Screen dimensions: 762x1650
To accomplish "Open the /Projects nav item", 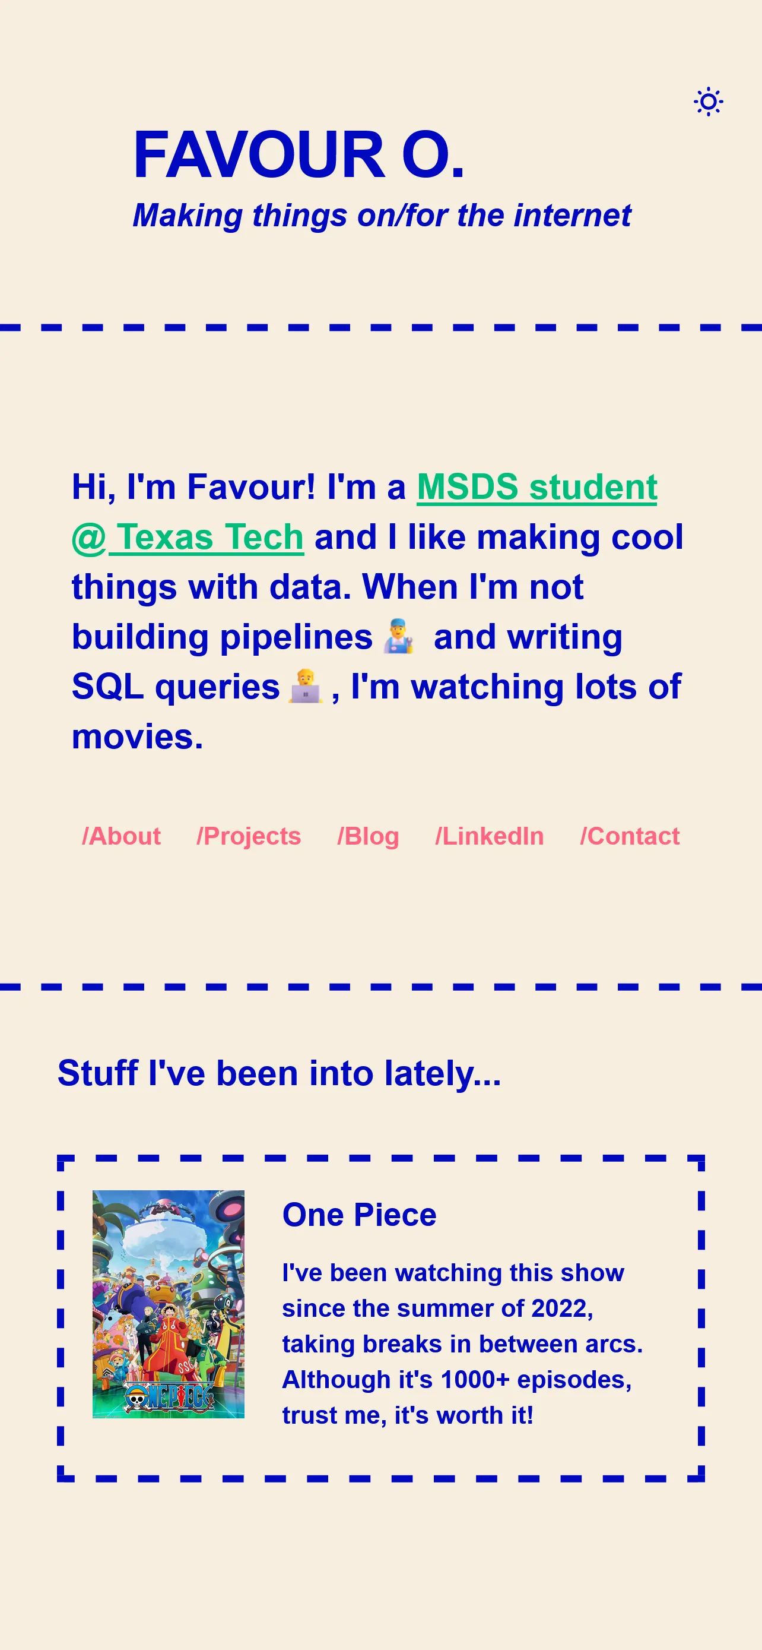I will point(249,836).
